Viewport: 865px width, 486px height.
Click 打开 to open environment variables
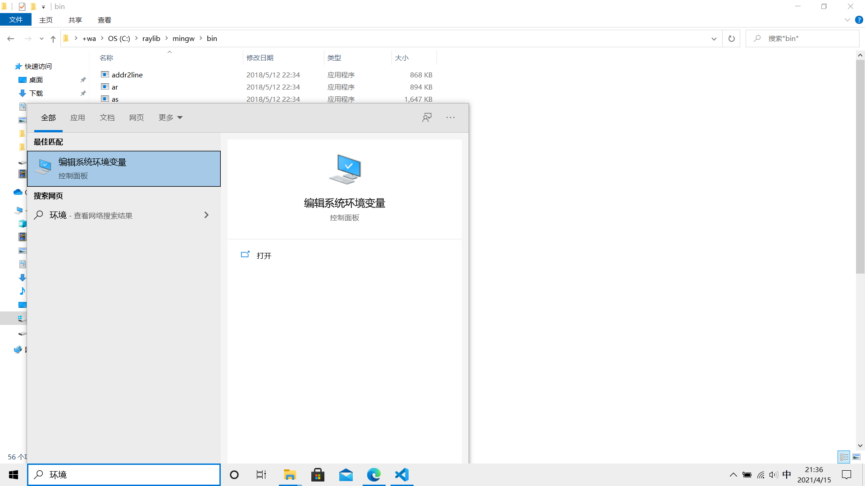coord(264,256)
